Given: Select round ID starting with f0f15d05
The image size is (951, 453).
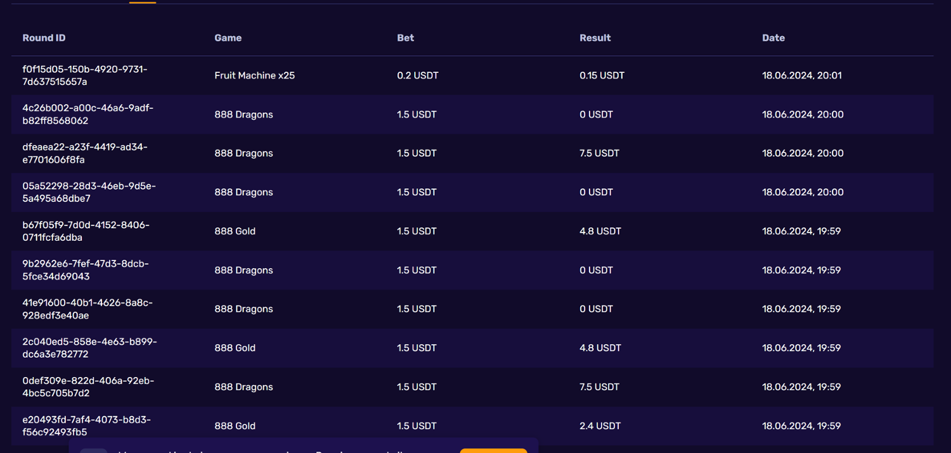Looking at the screenshot, I should 85,75.
